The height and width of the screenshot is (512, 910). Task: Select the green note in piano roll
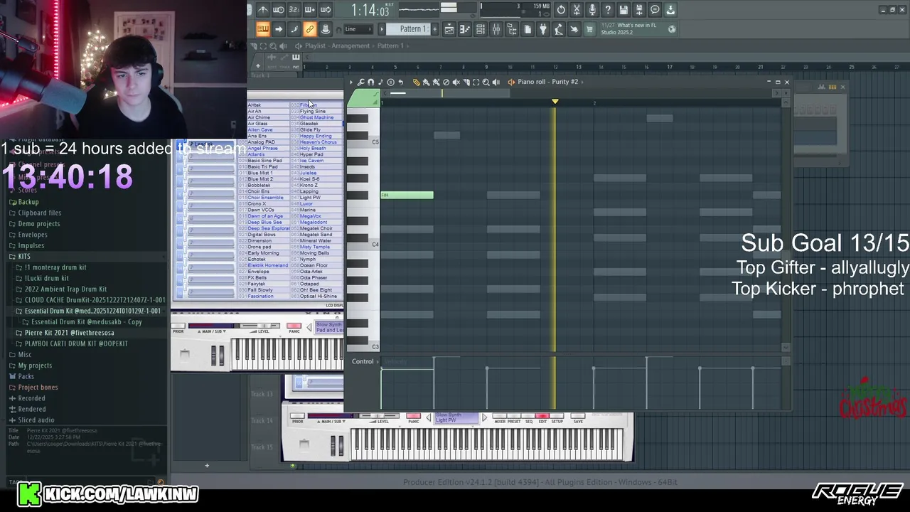tap(407, 195)
